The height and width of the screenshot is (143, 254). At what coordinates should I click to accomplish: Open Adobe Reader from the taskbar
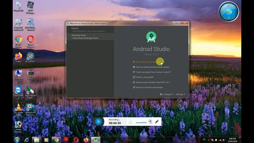point(66,140)
